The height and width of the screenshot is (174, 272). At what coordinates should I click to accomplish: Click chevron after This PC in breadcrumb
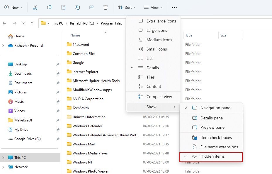[x=67, y=23]
